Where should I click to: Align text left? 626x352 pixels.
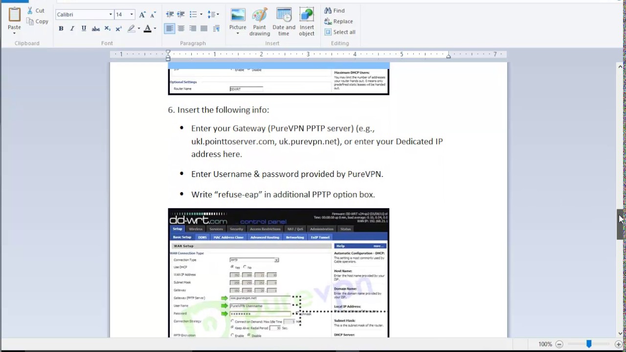tap(169, 29)
